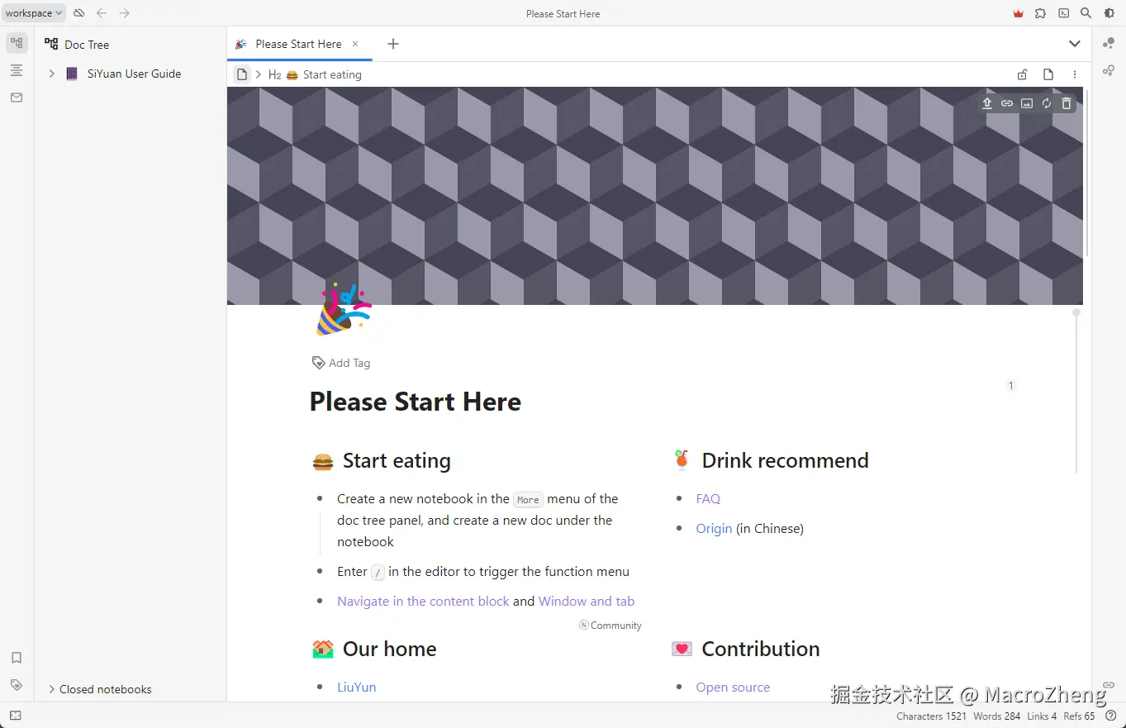Open the Tag panel icon in left dock
The image size is (1126, 728).
(17, 685)
